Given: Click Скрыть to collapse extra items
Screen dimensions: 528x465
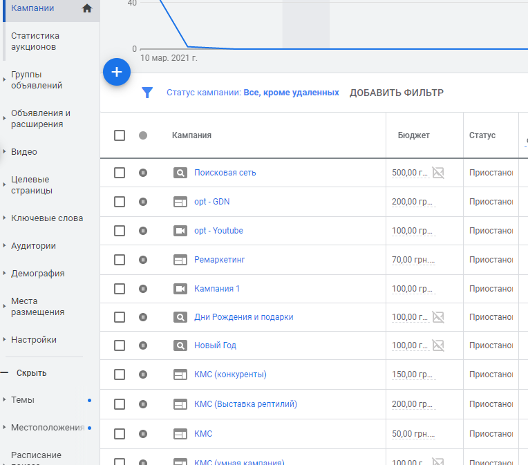Looking at the screenshot, I should 31,372.
